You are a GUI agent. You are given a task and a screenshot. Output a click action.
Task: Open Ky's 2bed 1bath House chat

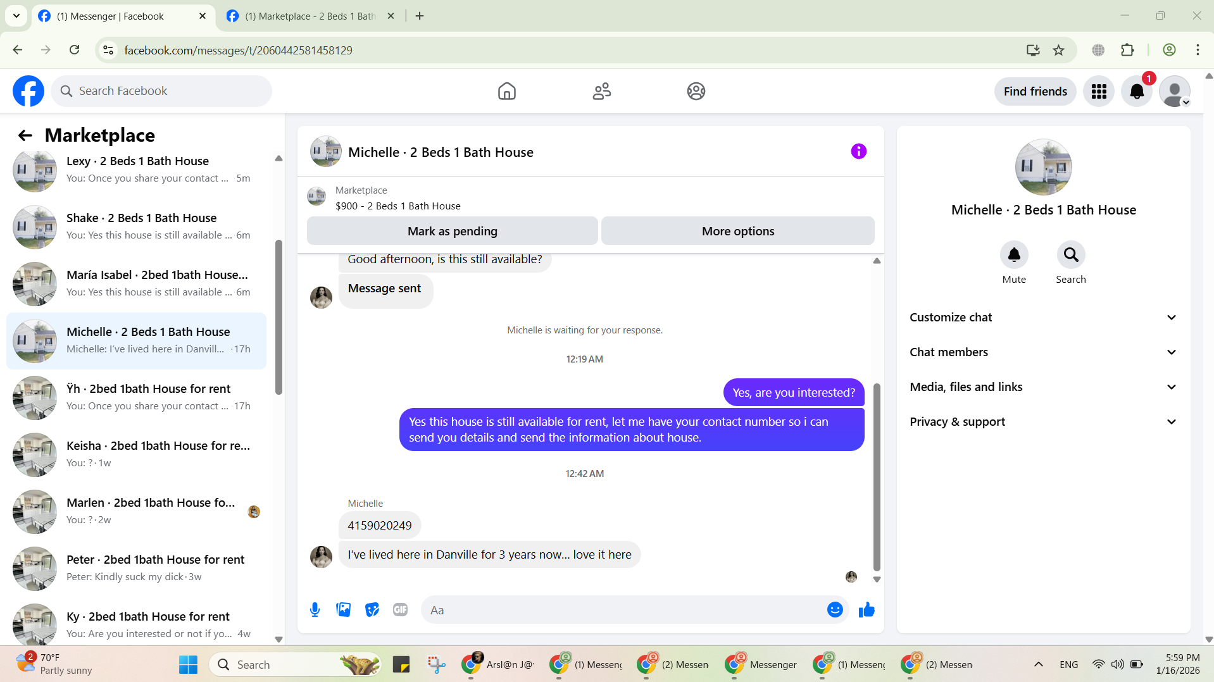(136, 624)
